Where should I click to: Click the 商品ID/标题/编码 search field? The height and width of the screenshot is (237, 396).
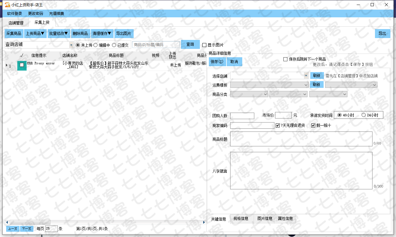[156, 45]
